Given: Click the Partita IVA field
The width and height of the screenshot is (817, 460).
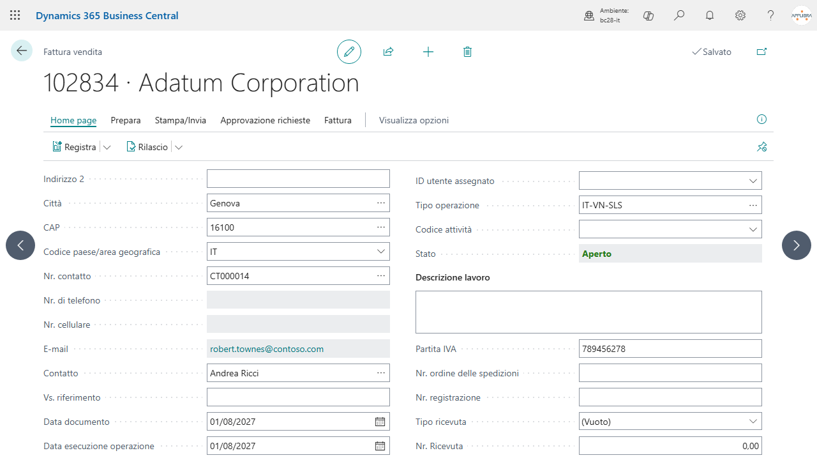Looking at the screenshot, I should 670,349.
